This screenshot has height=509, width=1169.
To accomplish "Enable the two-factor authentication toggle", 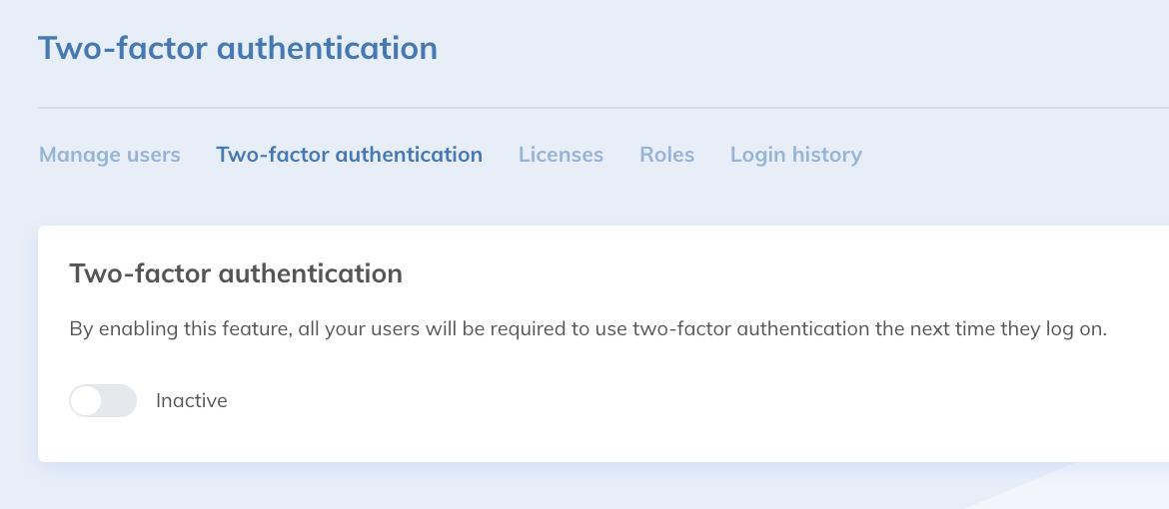I will [x=103, y=400].
